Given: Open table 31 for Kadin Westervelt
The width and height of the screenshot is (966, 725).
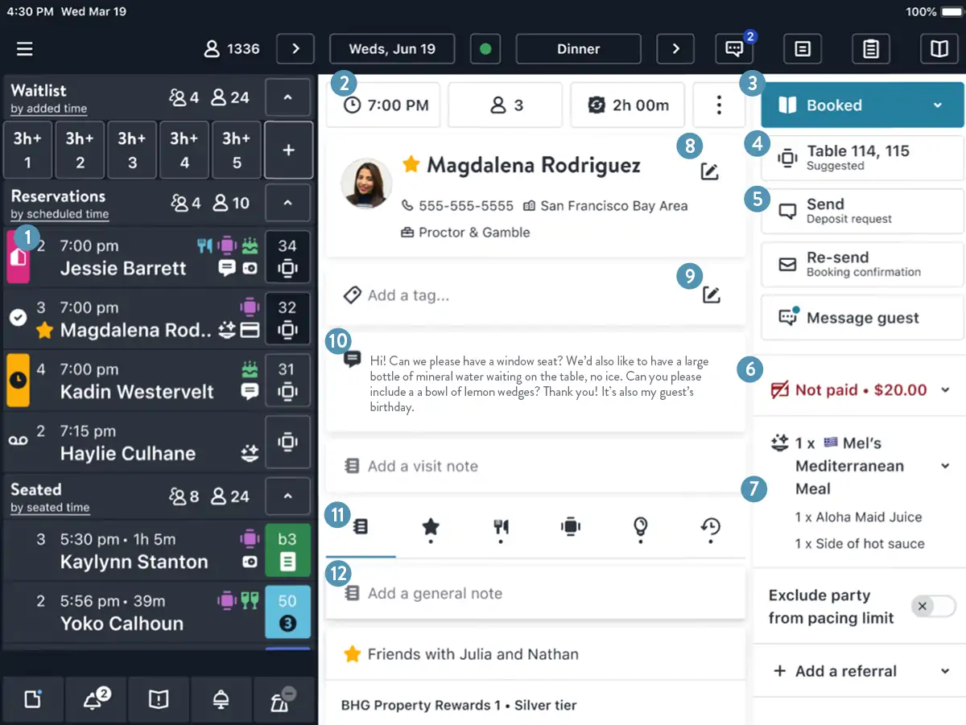Looking at the screenshot, I should [x=287, y=381].
